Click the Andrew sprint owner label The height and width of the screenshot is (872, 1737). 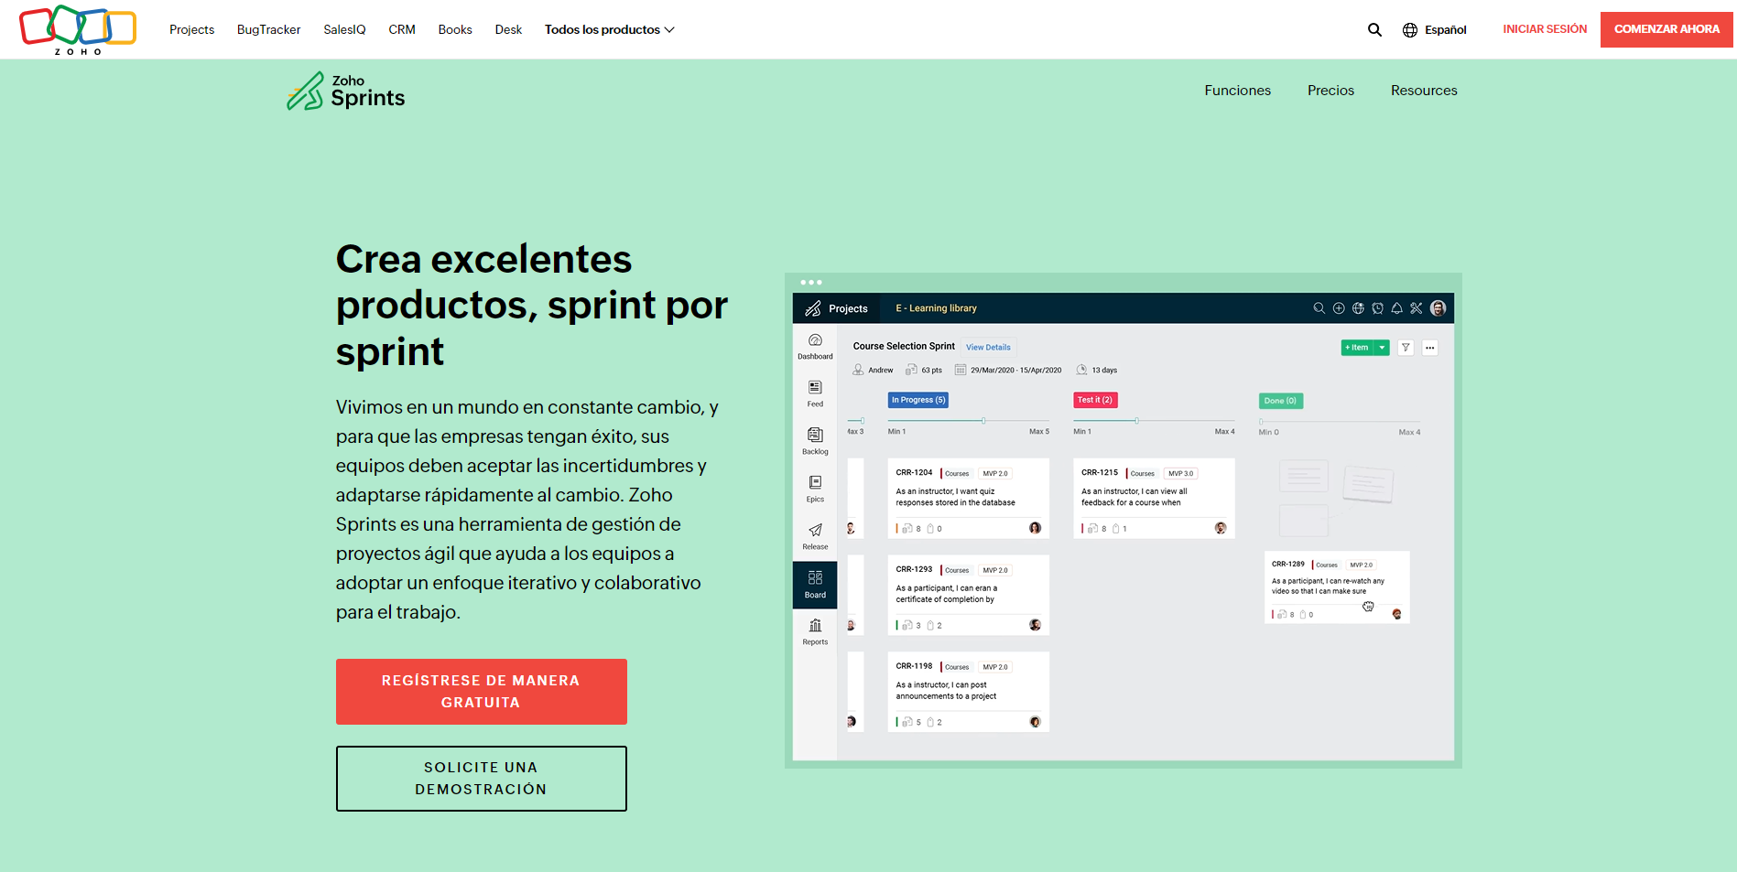pyautogui.click(x=880, y=371)
